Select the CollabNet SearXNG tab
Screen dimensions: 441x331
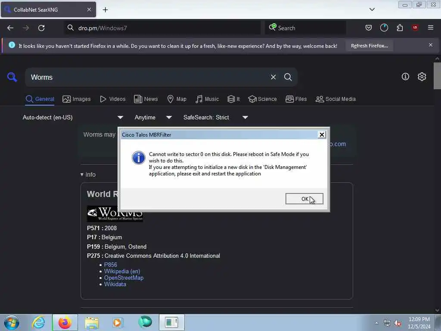(48, 9)
